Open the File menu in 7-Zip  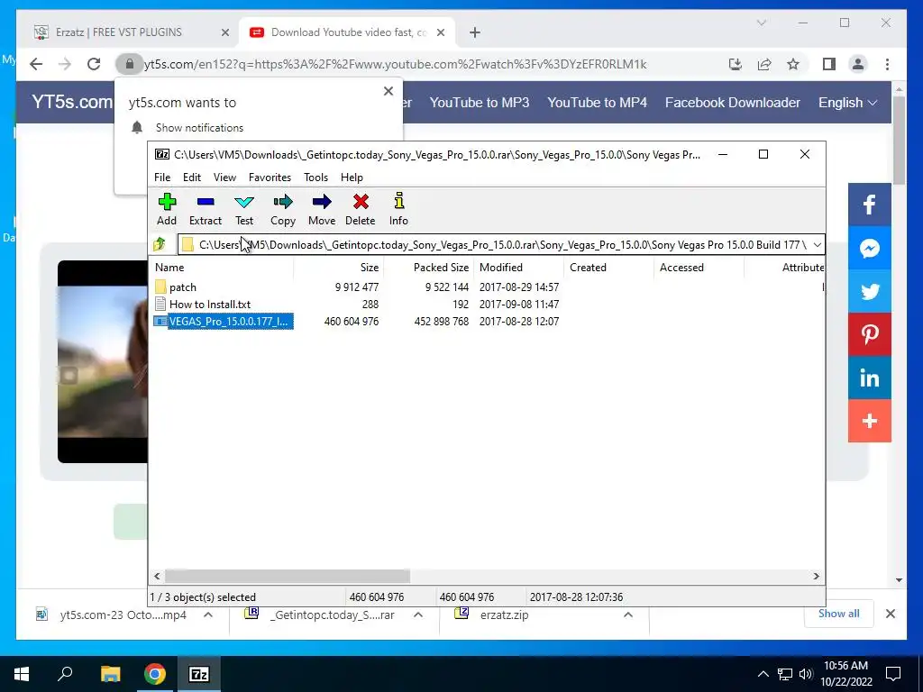point(162,178)
